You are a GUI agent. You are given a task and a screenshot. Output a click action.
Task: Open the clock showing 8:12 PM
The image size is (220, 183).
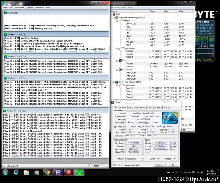[x=210, y=172]
